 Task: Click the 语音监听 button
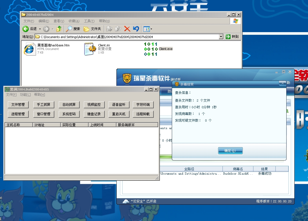pos(119,104)
